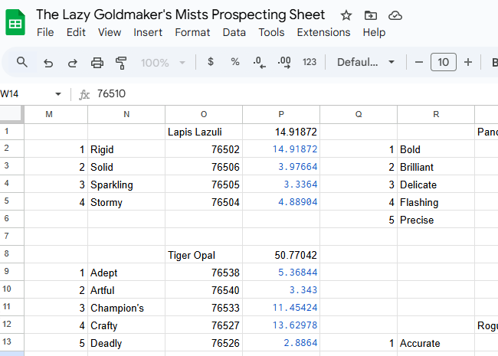Screen dimensions: 498x356
Task: Select column Q header
Action: 359,114
